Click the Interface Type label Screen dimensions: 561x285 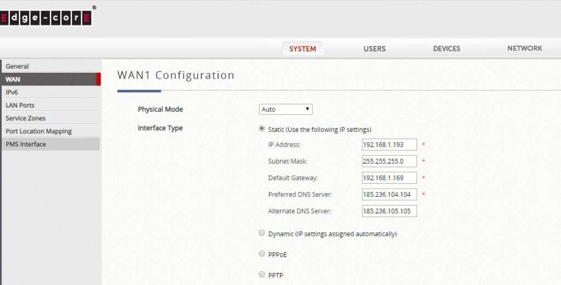[x=161, y=128]
